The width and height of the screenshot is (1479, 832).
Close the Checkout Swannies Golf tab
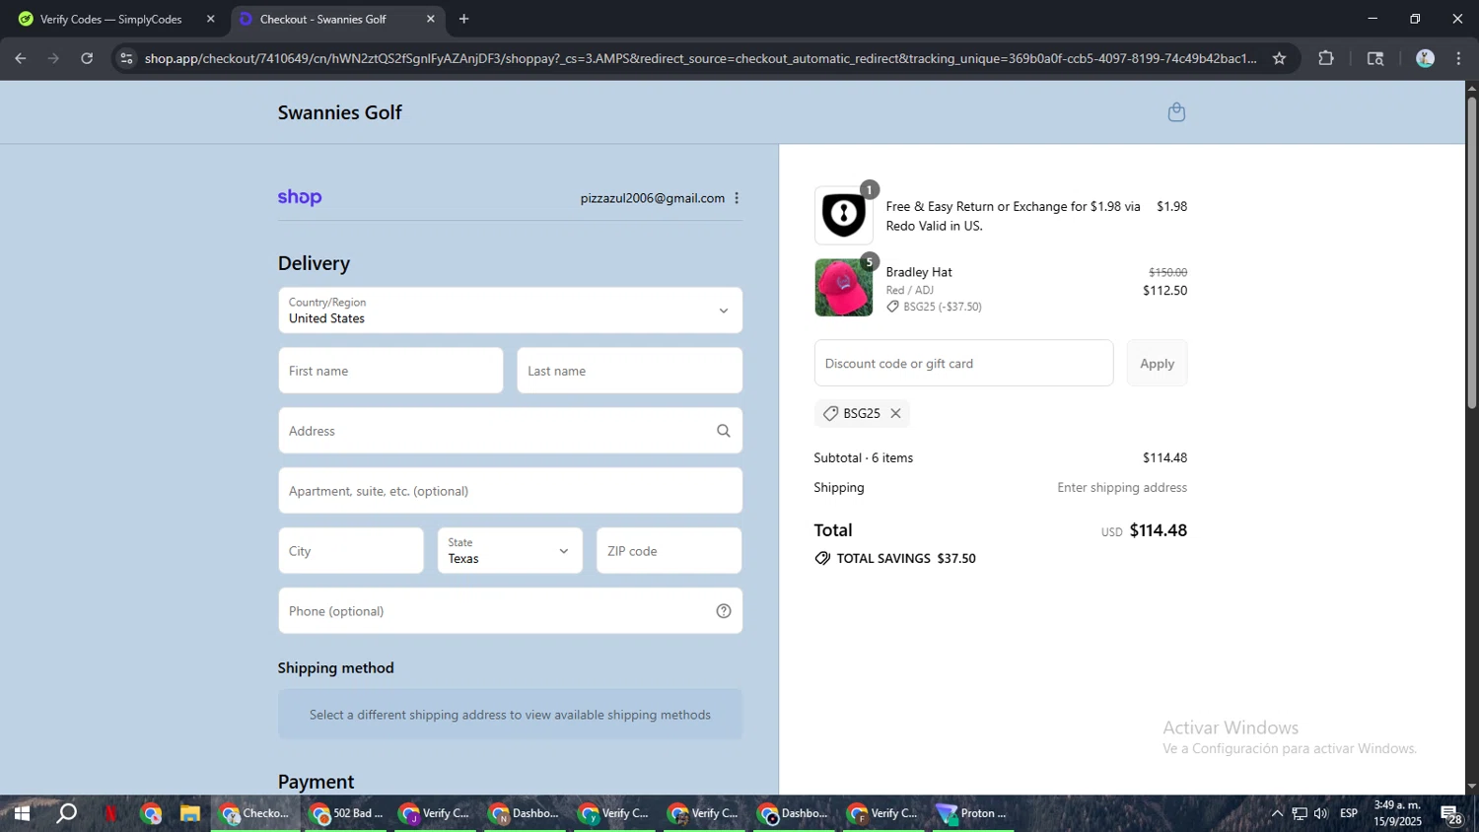430,19
